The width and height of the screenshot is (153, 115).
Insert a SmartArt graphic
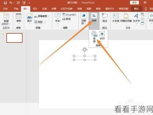coord(69,15)
